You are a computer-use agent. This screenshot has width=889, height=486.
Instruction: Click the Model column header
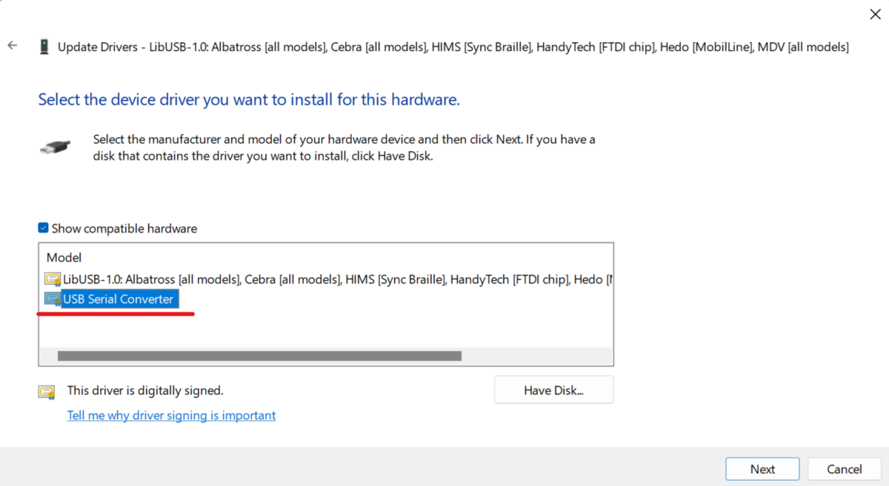64,258
